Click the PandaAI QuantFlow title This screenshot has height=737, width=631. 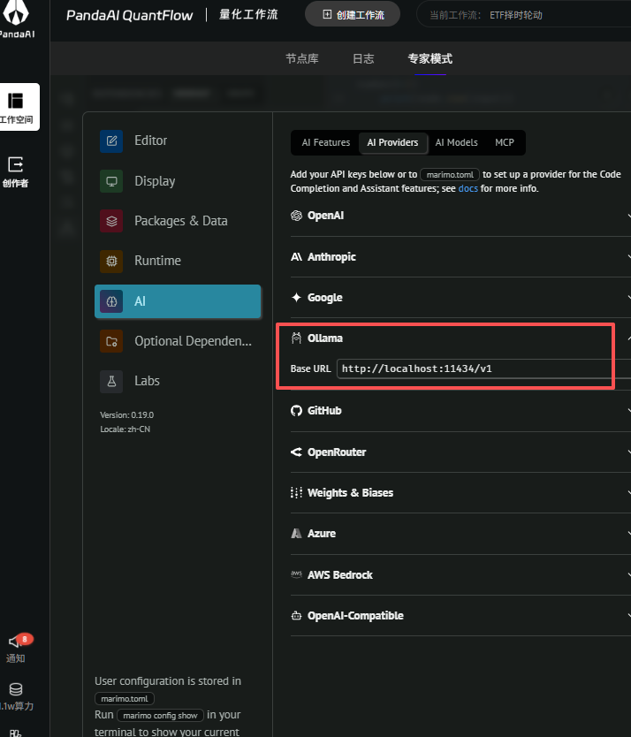coord(129,16)
